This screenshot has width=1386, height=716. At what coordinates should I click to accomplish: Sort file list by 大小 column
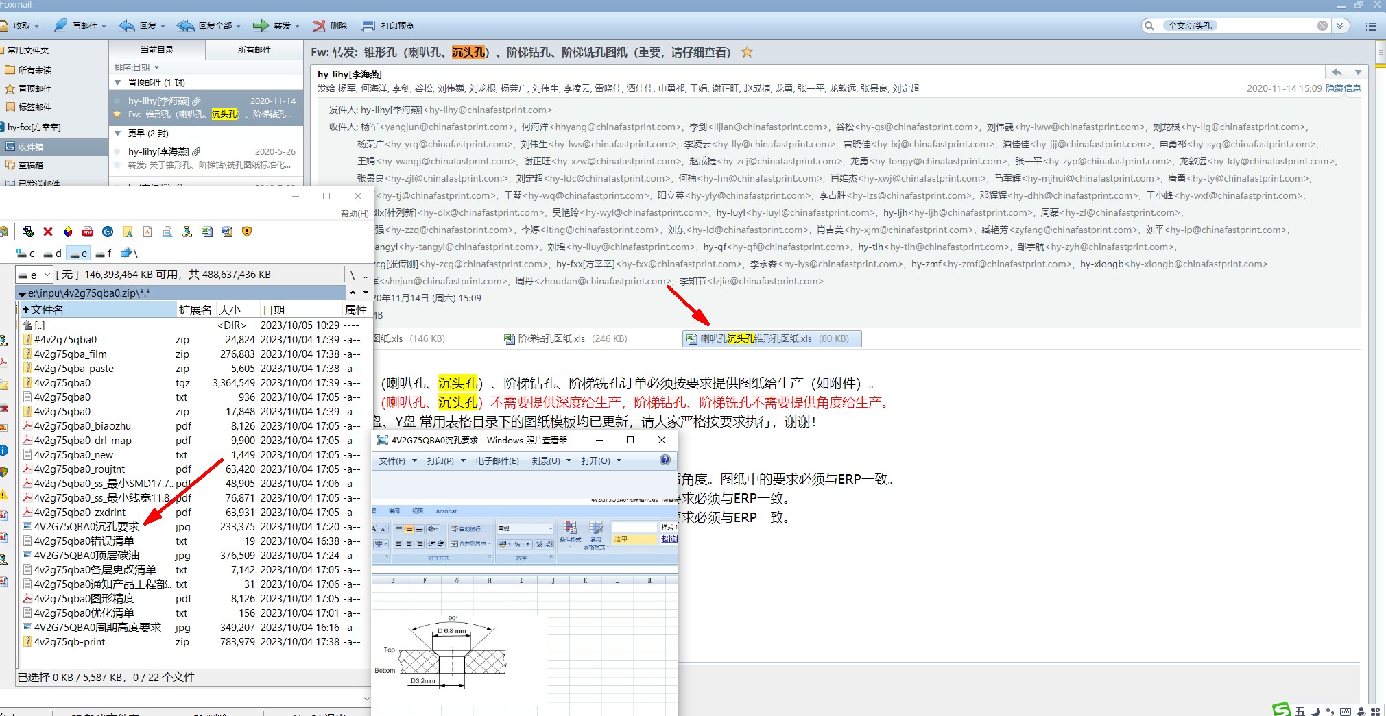point(238,310)
